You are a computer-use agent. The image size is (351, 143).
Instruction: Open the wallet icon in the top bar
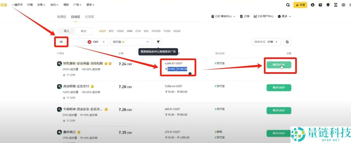click(x=320, y=5)
